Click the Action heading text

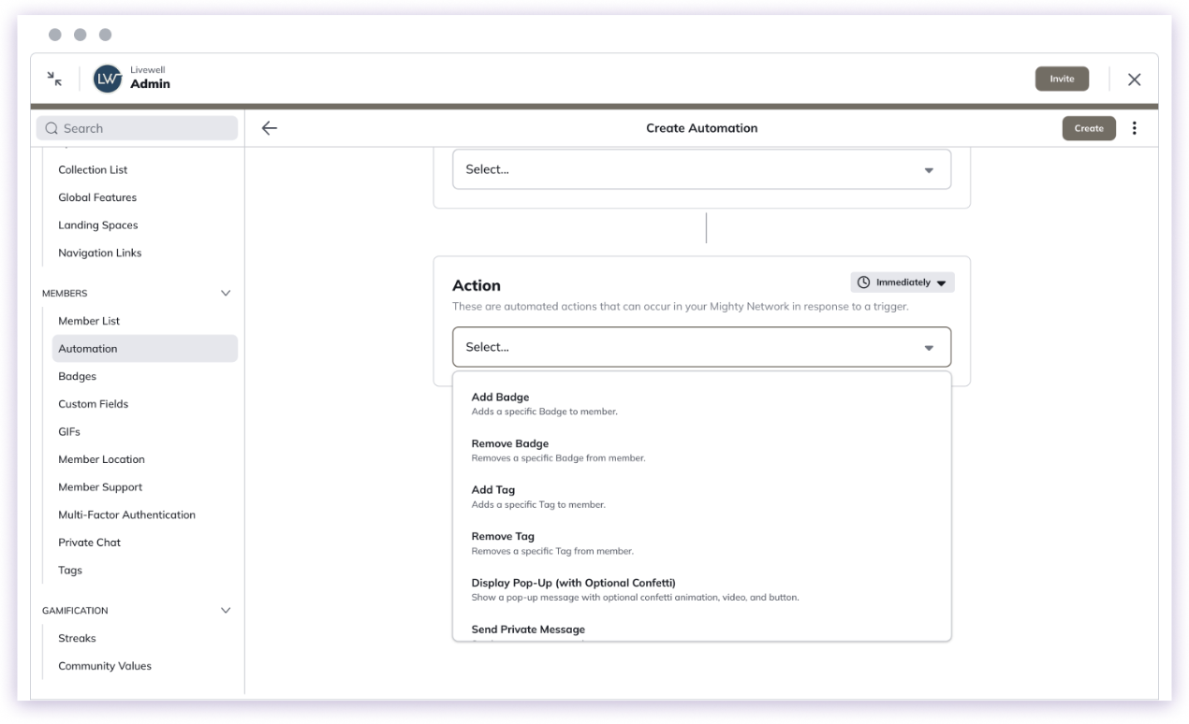[x=477, y=285]
